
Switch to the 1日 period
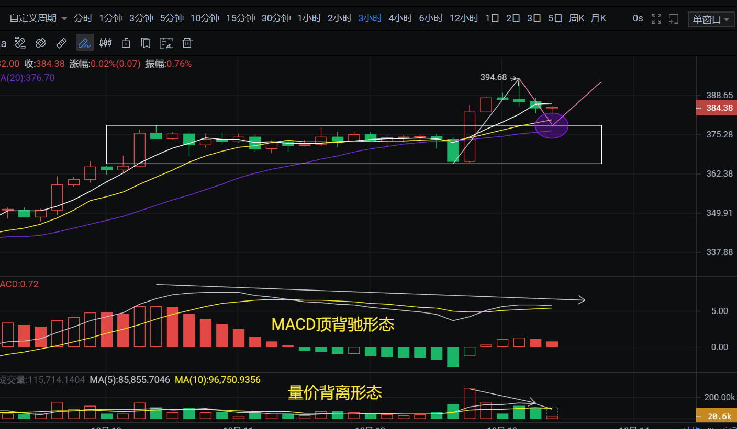pos(492,18)
